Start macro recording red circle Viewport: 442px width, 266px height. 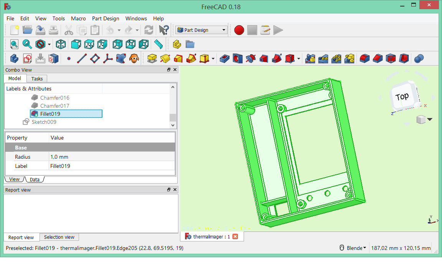pos(239,30)
